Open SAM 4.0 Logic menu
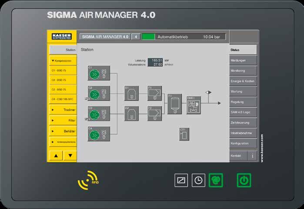The height and width of the screenshot is (209, 304). pos(243,112)
